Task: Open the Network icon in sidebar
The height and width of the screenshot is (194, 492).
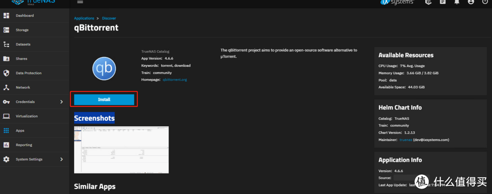Action: tap(6, 87)
